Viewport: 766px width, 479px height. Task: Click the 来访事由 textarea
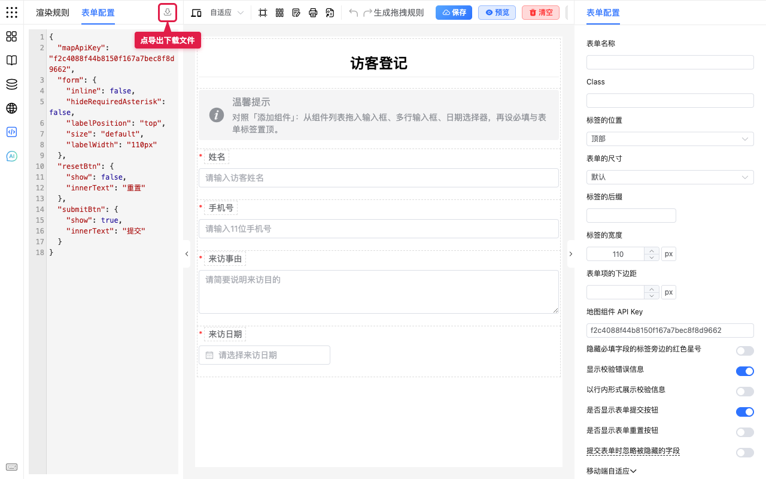point(378,292)
